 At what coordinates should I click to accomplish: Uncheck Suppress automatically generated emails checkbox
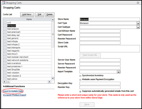click(x=80, y=92)
